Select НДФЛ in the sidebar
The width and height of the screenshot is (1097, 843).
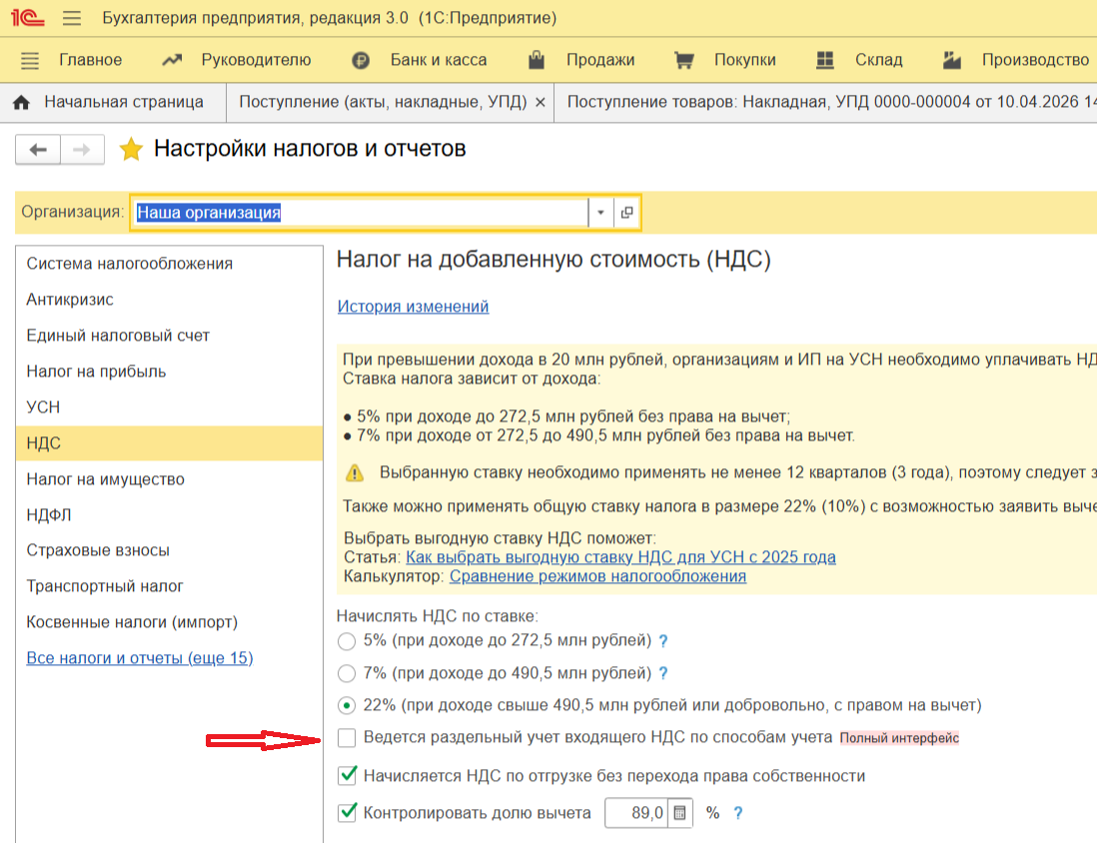(x=169, y=515)
